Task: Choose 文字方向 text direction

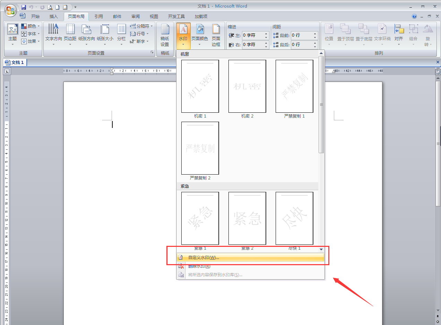Action: pos(54,35)
